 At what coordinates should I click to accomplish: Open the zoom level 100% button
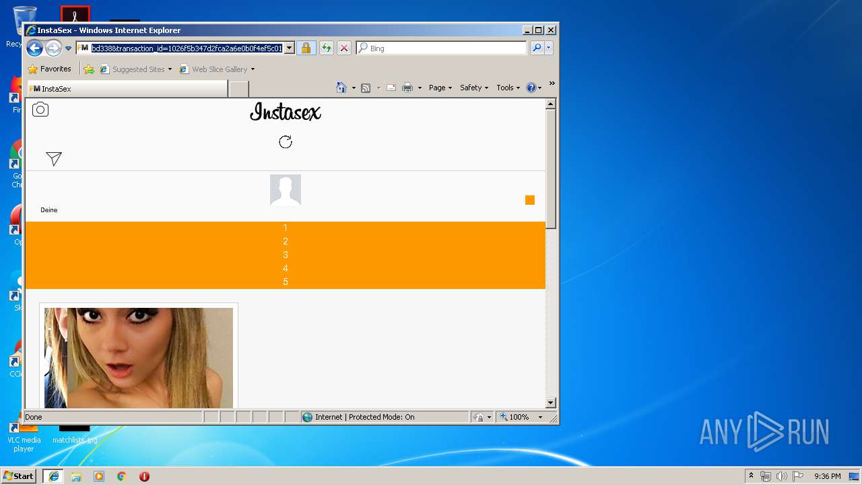515,417
